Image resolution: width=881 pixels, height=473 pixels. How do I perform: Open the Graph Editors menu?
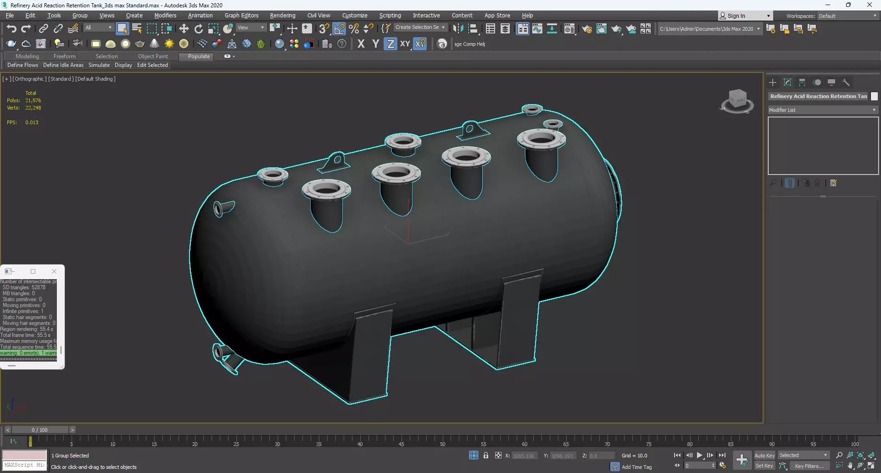(241, 16)
